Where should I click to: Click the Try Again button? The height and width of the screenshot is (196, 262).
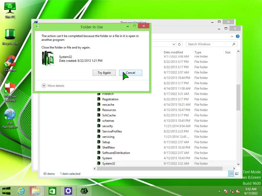(104, 73)
